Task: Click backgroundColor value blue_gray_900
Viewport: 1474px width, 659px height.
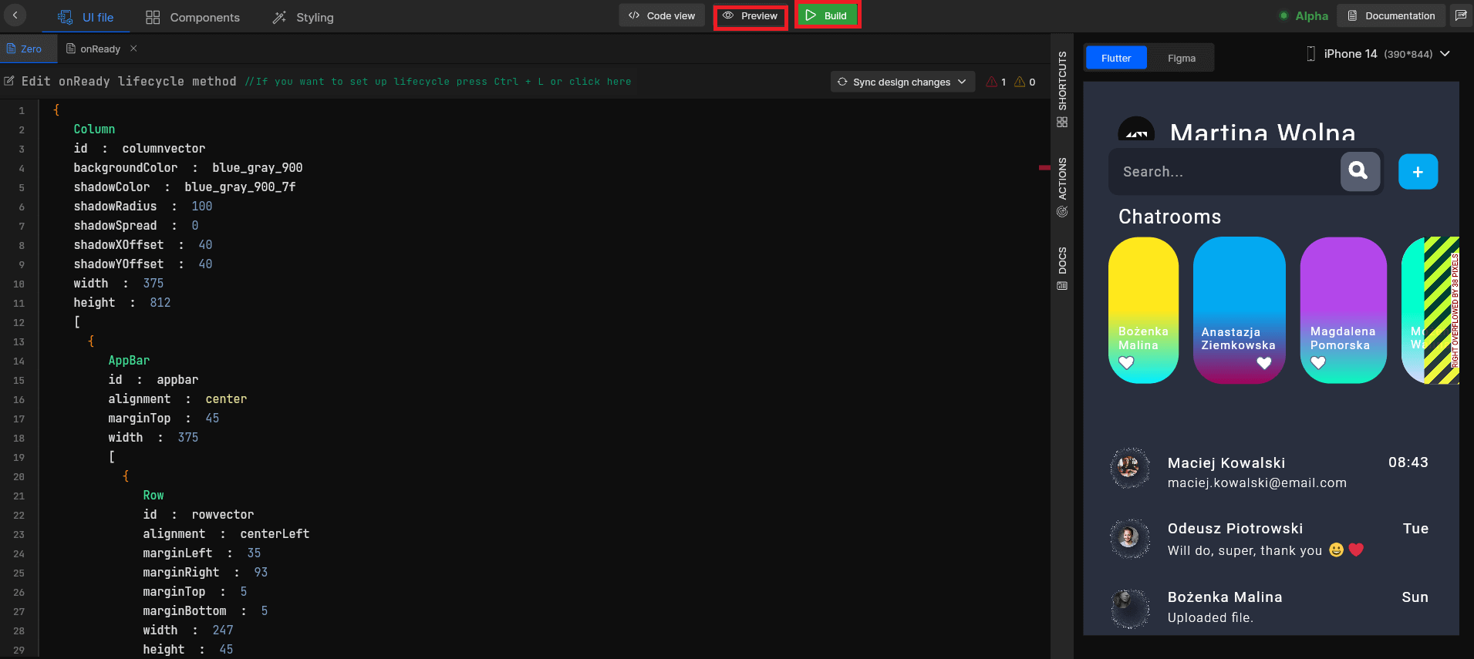Action: tap(257, 168)
